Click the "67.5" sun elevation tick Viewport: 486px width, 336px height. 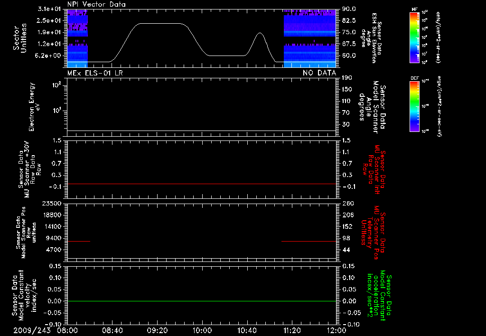[x=349, y=44]
